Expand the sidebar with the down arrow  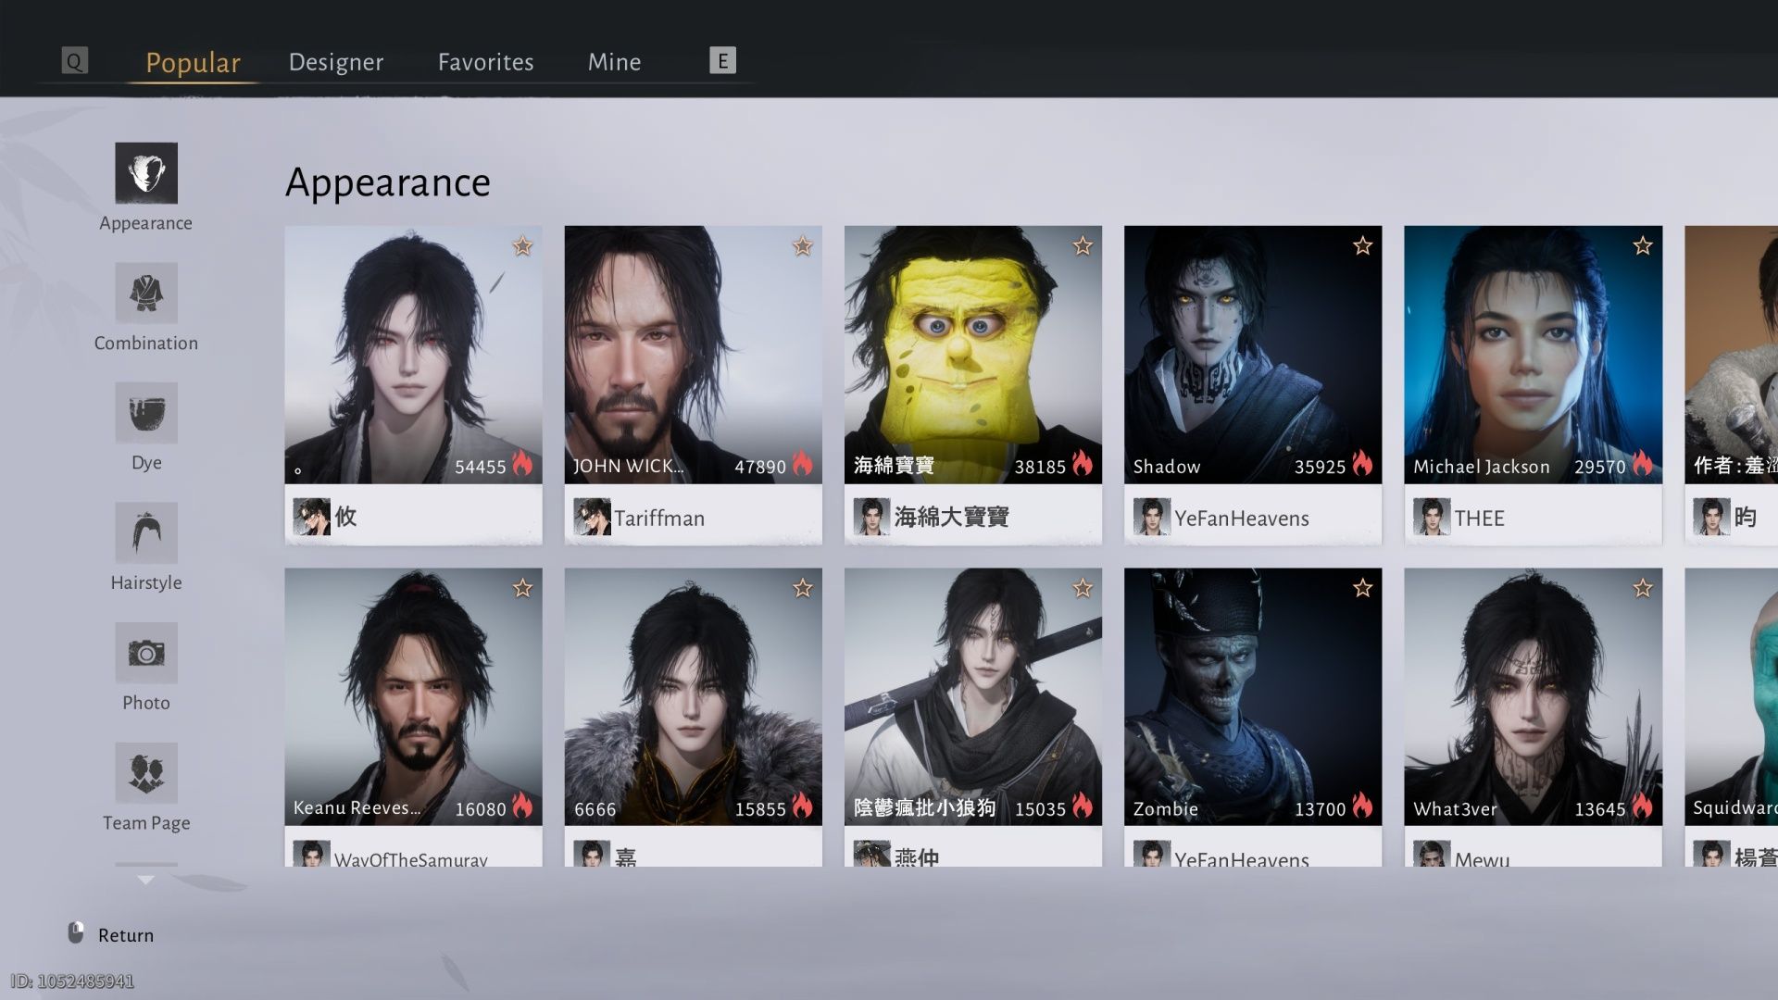pos(145,881)
